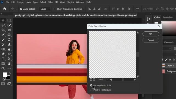Reset default foreground and background colors
Image resolution: width=176 pixels, height=99 pixels.
[4, 79]
